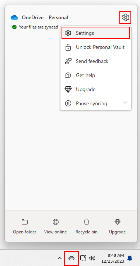Open the Get help option
The height and width of the screenshot is (266, 140).
pos(96,75)
